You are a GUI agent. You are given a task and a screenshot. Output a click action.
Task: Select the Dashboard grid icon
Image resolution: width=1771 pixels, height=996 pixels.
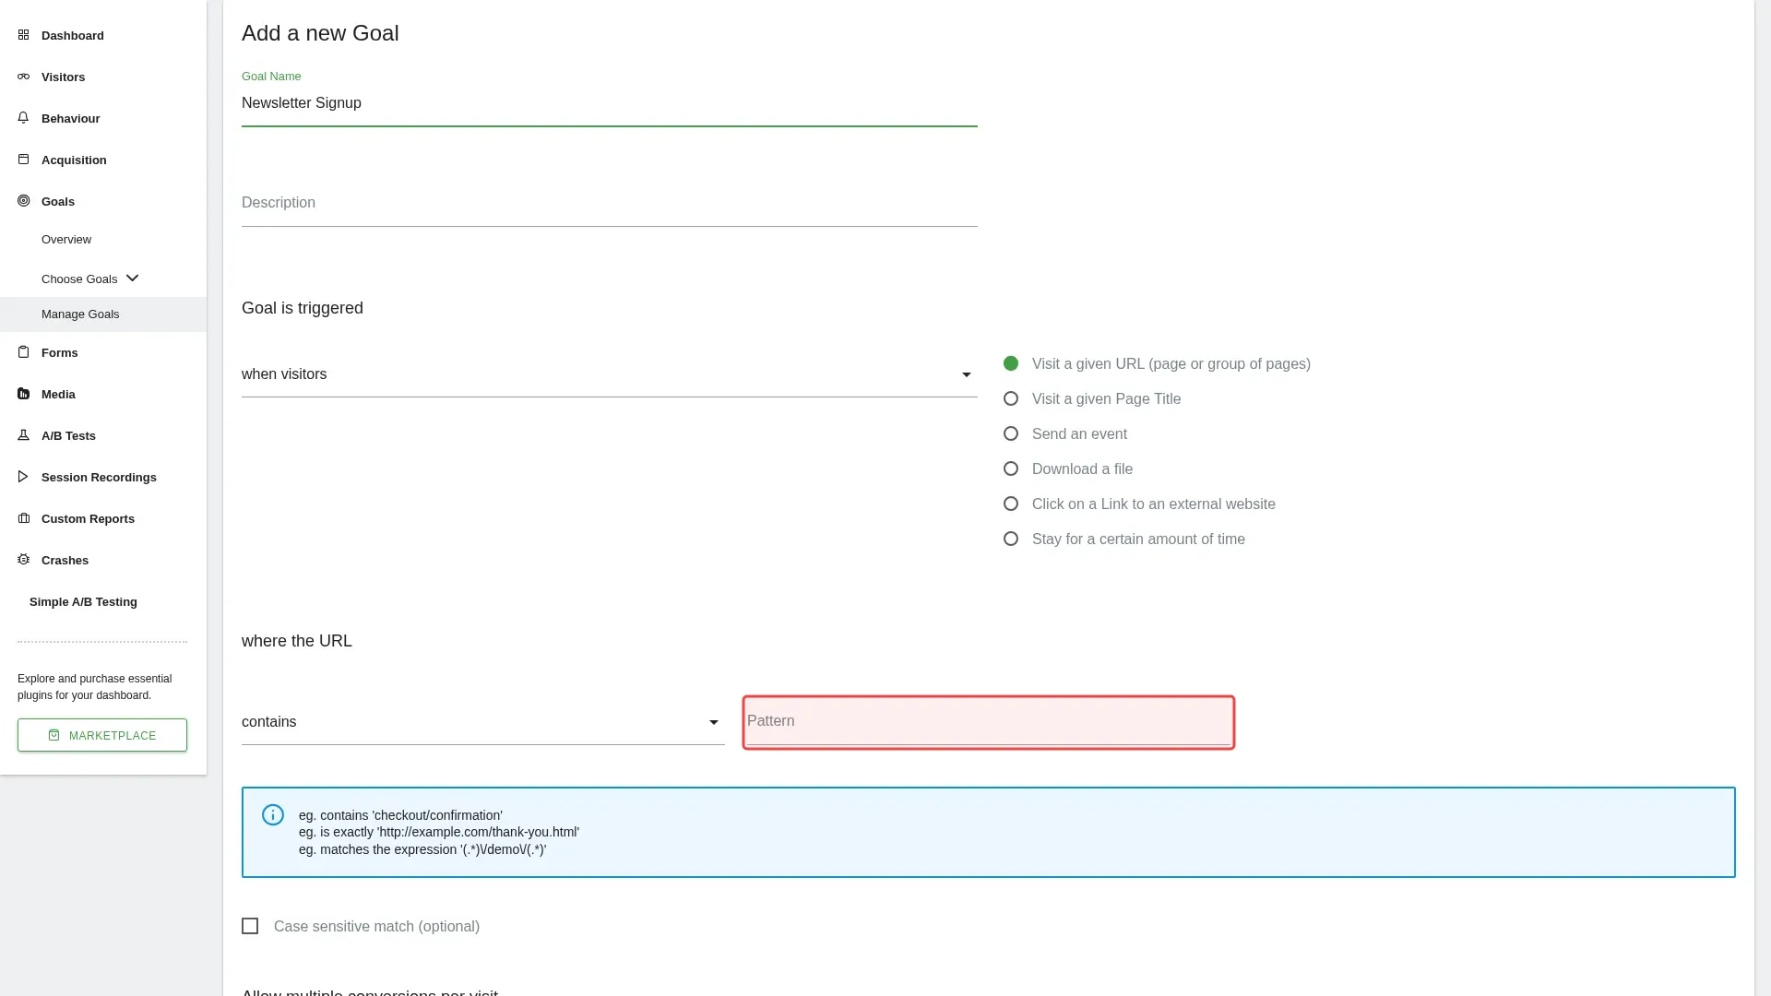click(x=22, y=35)
